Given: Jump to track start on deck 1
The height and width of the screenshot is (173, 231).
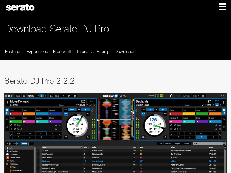Looking at the screenshot, I should [x=79, y=110].
